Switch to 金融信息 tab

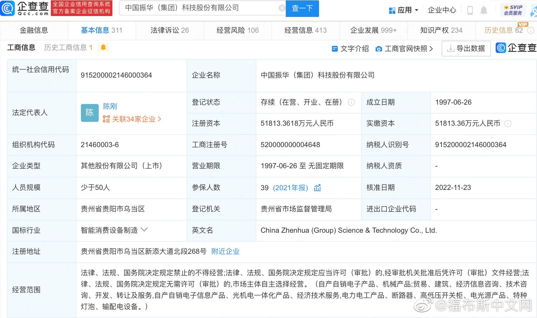tap(34, 30)
